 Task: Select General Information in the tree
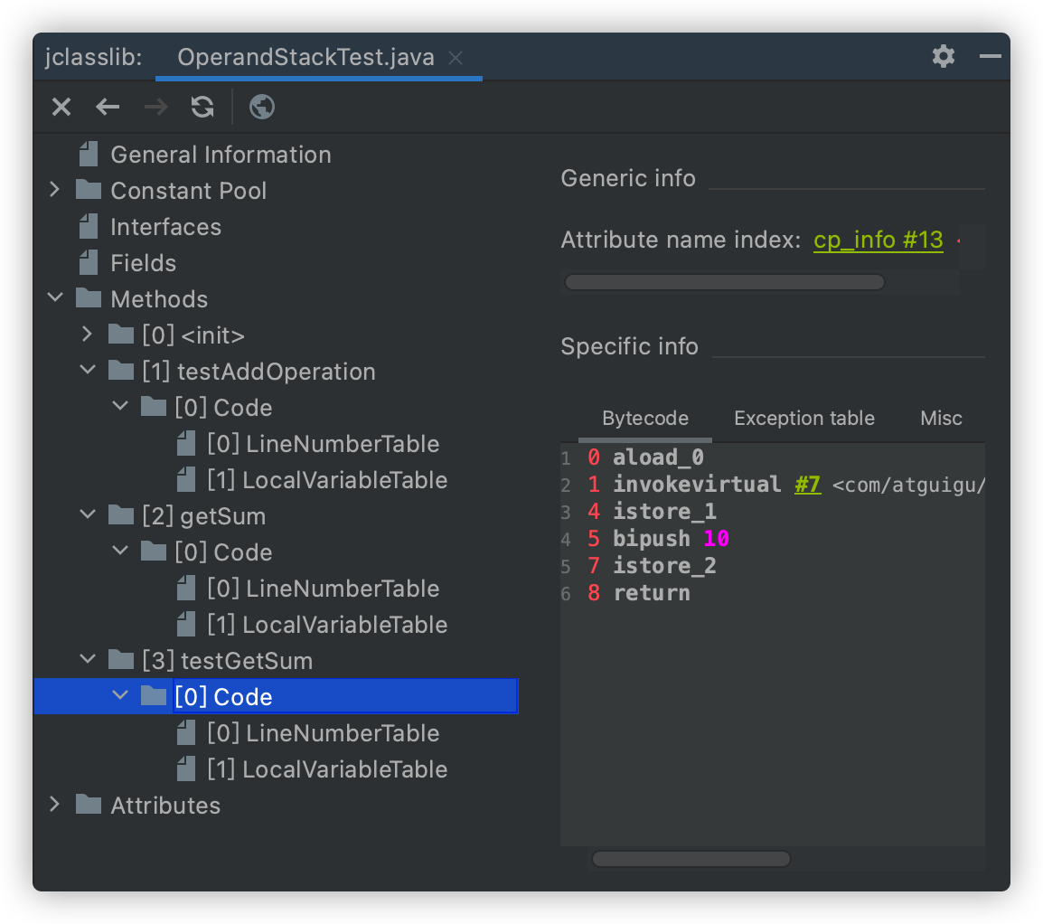tap(221, 155)
